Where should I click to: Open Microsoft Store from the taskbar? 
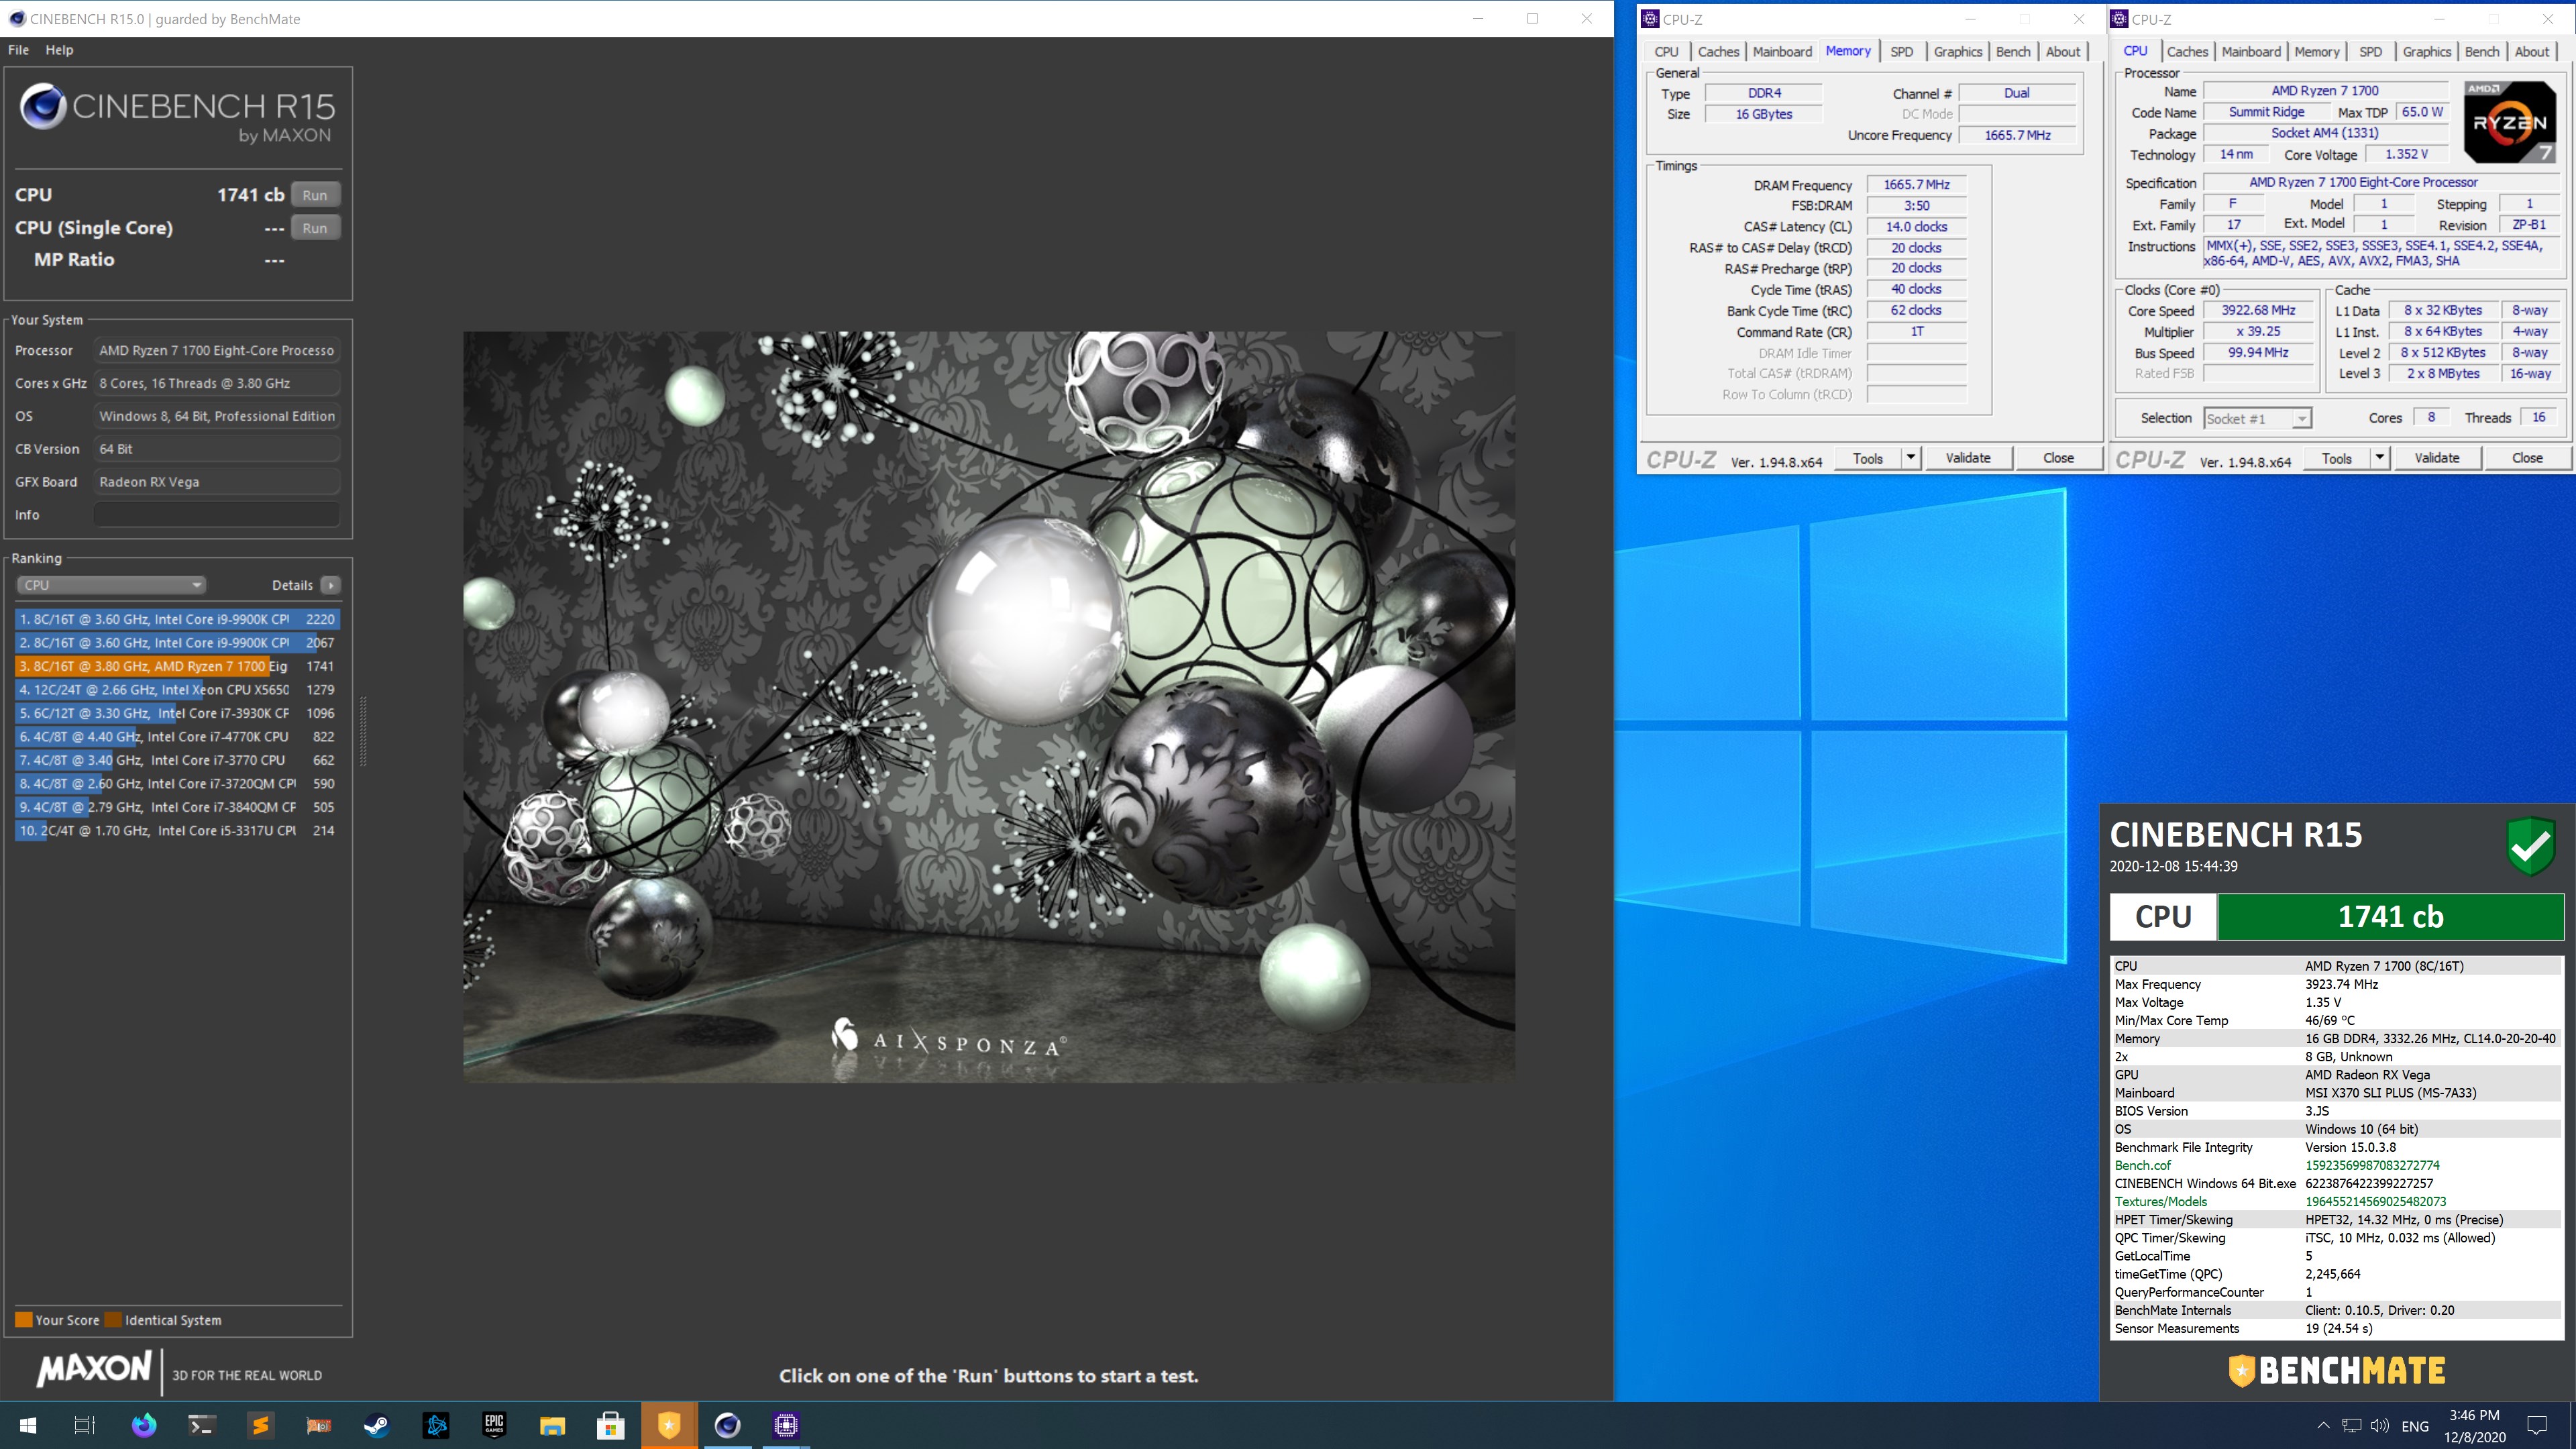(x=610, y=1425)
